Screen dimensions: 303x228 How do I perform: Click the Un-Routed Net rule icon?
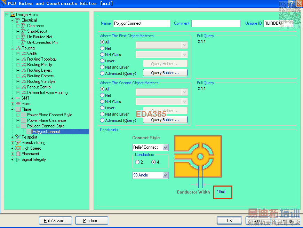pos(23,37)
